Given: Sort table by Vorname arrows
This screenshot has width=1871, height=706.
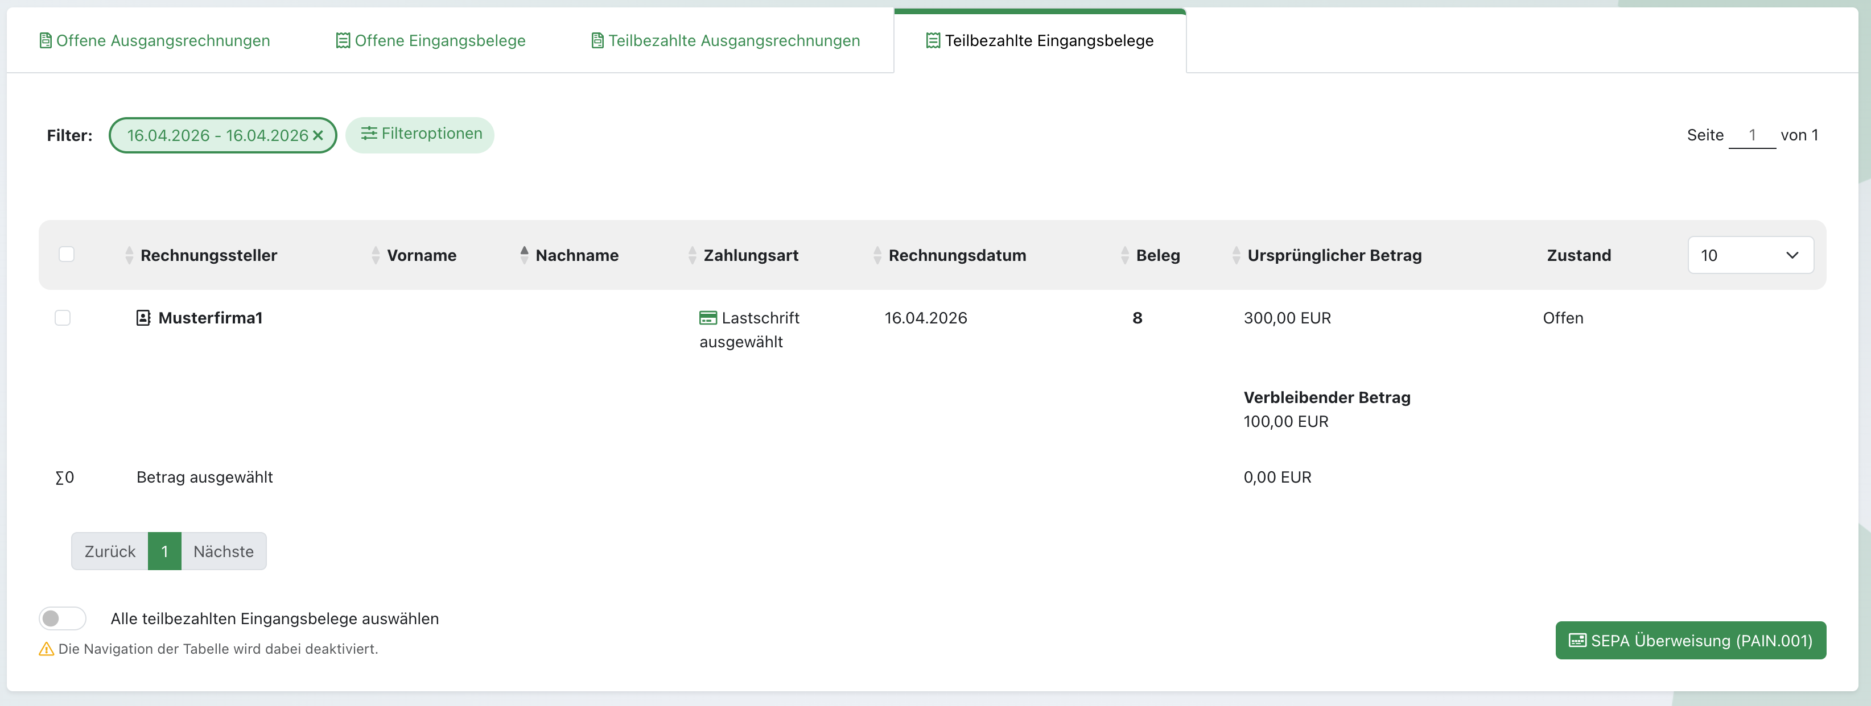Looking at the screenshot, I should 376,255.
